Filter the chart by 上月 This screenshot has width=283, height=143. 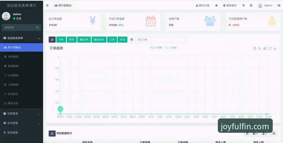112,39
